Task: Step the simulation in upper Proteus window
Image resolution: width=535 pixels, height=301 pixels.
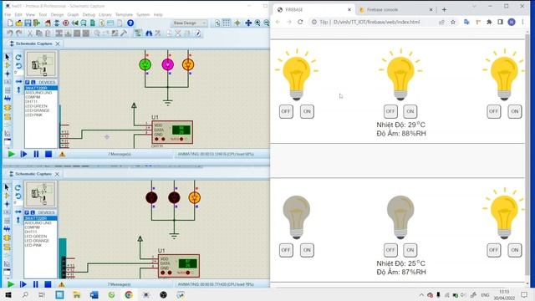Action: tap(23, 154)
